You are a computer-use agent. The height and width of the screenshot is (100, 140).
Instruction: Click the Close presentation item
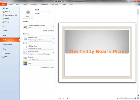[6, 22]
